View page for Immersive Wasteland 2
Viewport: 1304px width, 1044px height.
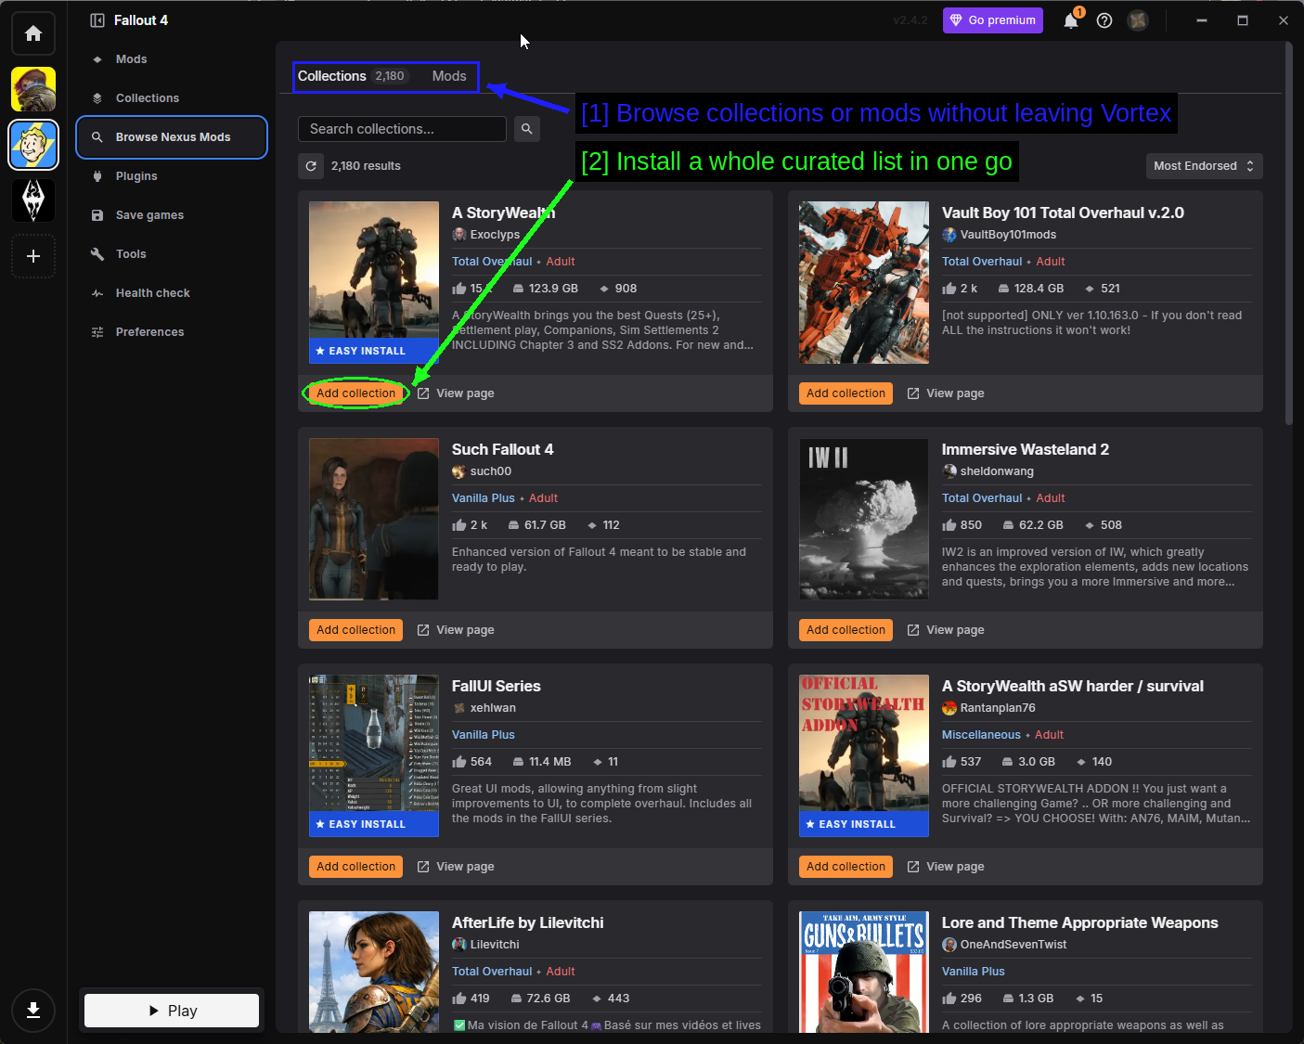[946, 630]
